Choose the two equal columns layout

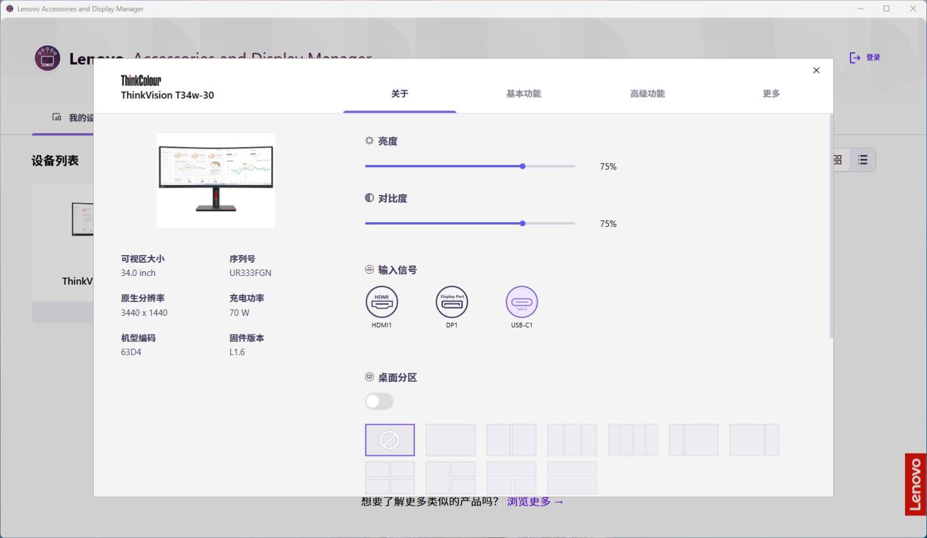pyautogui.click(x=511, y=440)
